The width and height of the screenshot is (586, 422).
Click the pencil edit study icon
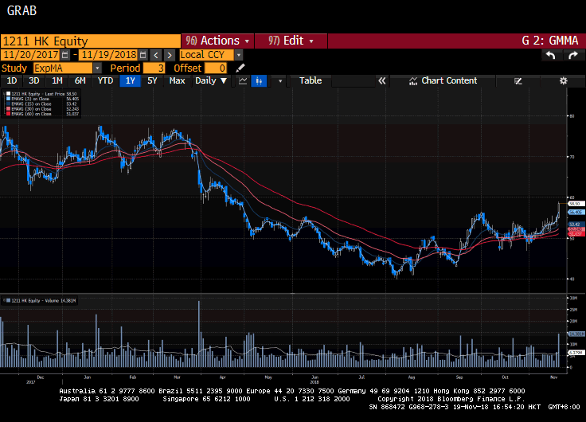(240, 68)
